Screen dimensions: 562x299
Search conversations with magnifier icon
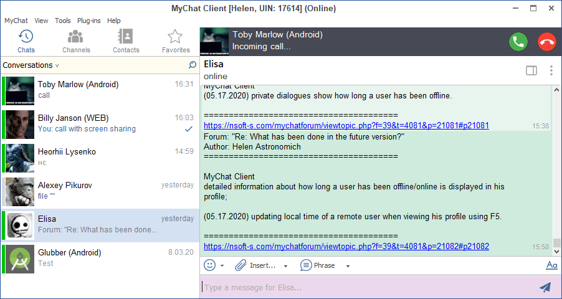point(193,65)
